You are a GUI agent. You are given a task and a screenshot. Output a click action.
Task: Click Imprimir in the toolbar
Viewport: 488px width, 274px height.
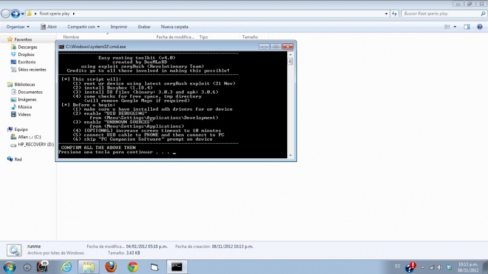[119, 27]
